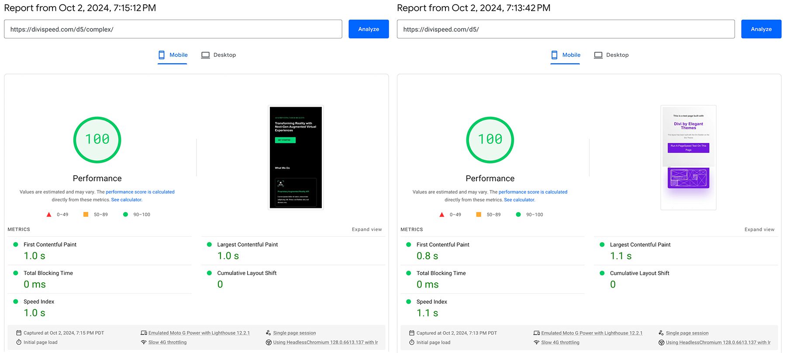Click 'Total Blocking Time' label in the left report
The height and width of the screenshot is (353, 786).
[x=48, y=273]
